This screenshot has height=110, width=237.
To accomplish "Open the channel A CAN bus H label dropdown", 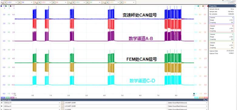I will coord(32,103).
